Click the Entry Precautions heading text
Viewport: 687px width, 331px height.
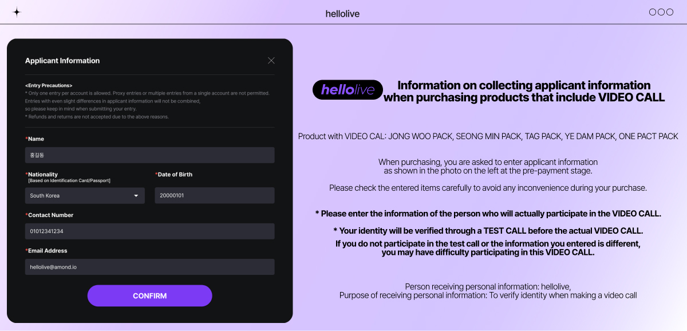pos(49,85)
